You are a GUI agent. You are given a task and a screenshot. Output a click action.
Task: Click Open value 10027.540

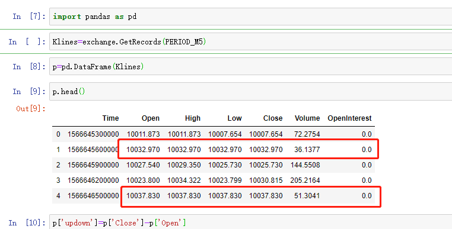click(144, 165)
